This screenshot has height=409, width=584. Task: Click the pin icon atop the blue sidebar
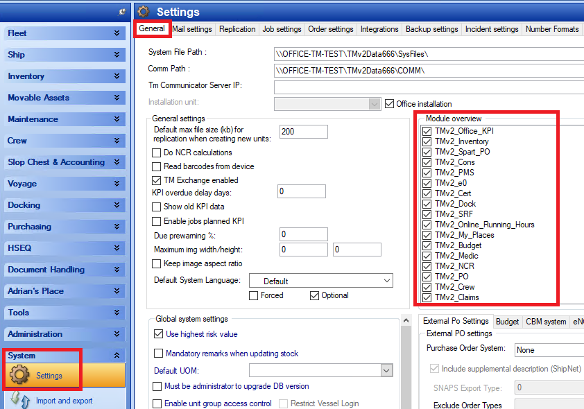[122, 11]
